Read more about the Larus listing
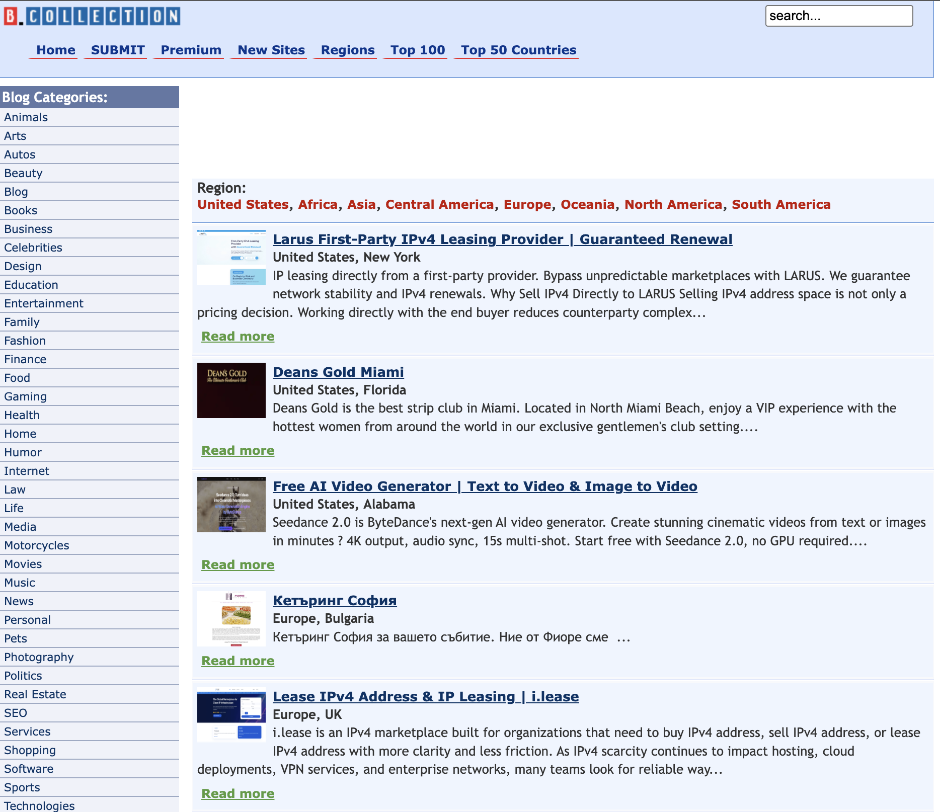The width and height of the screenshot is (940, 812). (x=238, y=337)
